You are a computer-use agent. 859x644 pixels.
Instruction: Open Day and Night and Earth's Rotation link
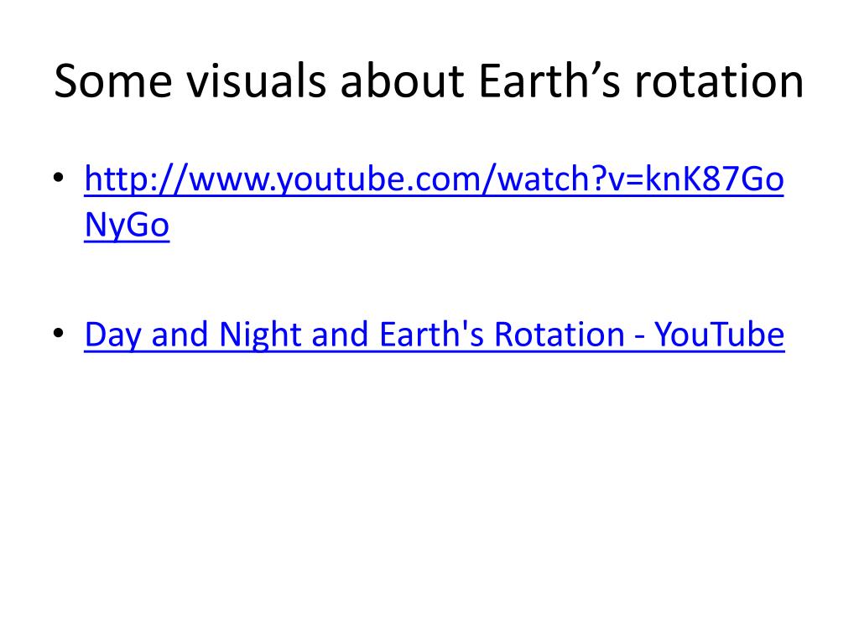point(435,335)
